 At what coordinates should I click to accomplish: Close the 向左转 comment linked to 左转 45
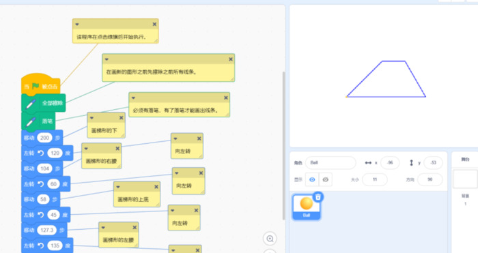point(197,210)
